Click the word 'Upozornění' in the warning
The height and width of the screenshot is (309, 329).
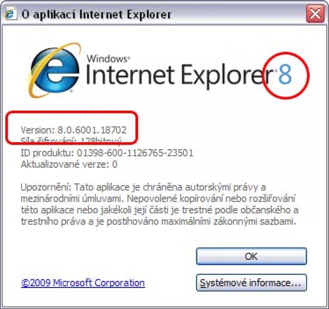45,187
